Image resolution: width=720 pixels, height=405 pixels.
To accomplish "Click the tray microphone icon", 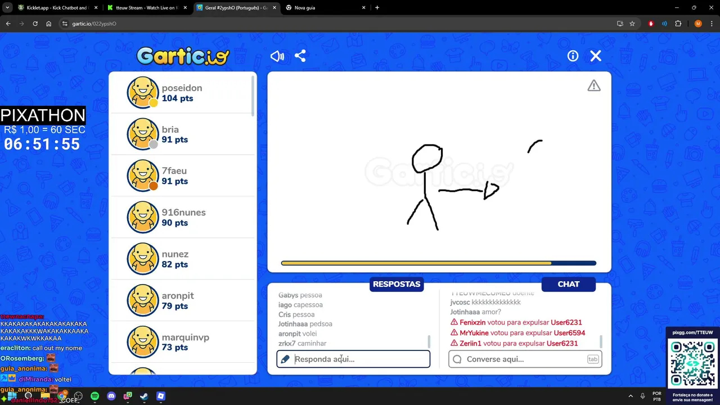I will pos(643,396).
